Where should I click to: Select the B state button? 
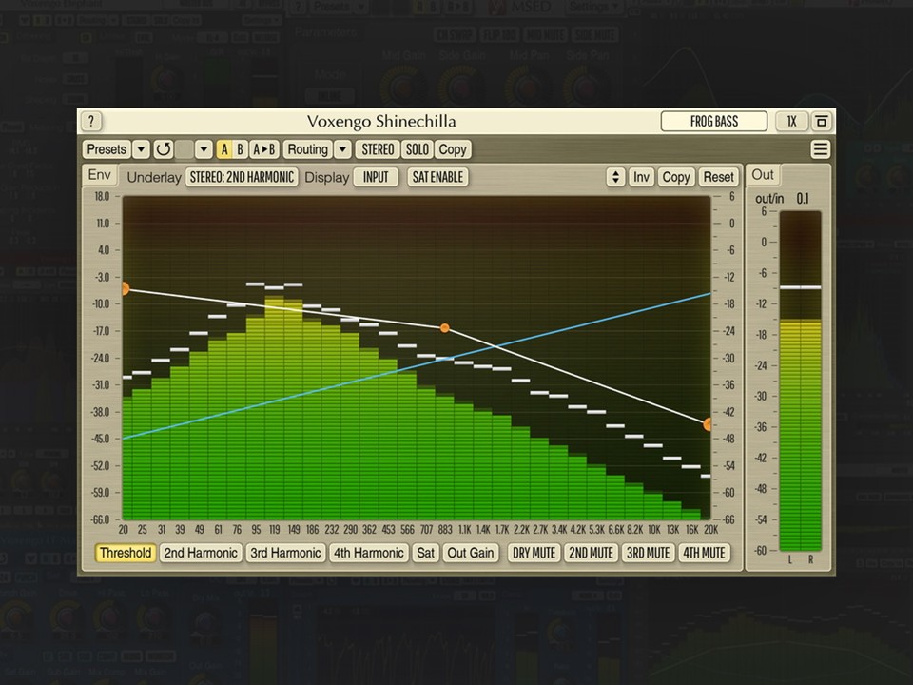240,149
